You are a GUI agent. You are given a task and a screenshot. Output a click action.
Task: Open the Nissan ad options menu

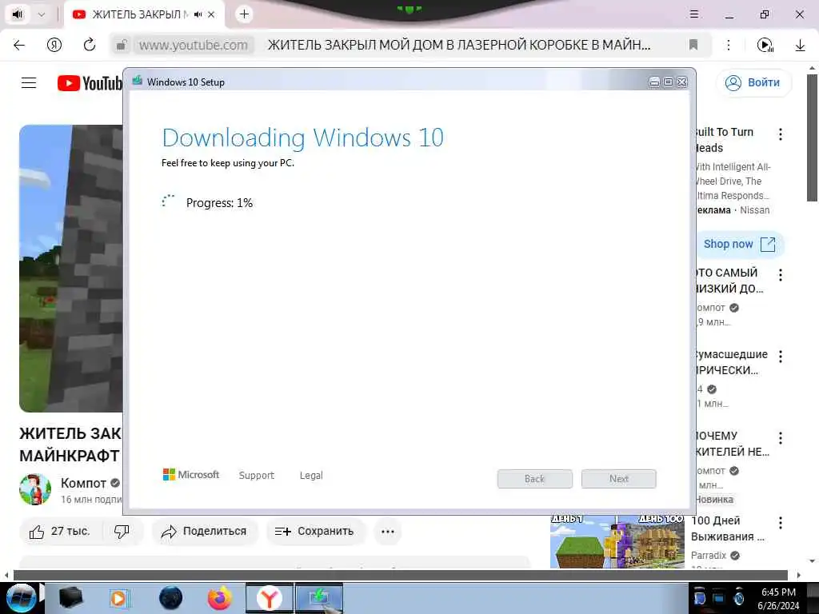click(781, 134)
